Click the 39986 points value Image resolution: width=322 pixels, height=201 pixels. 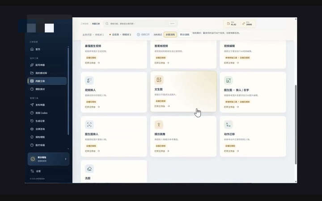pos(249,25)
